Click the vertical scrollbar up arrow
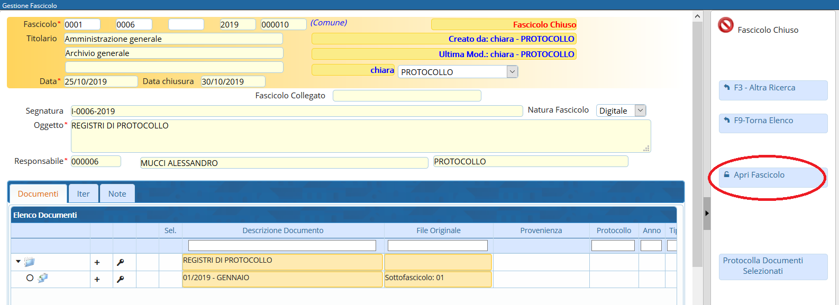 coord(697,16)
